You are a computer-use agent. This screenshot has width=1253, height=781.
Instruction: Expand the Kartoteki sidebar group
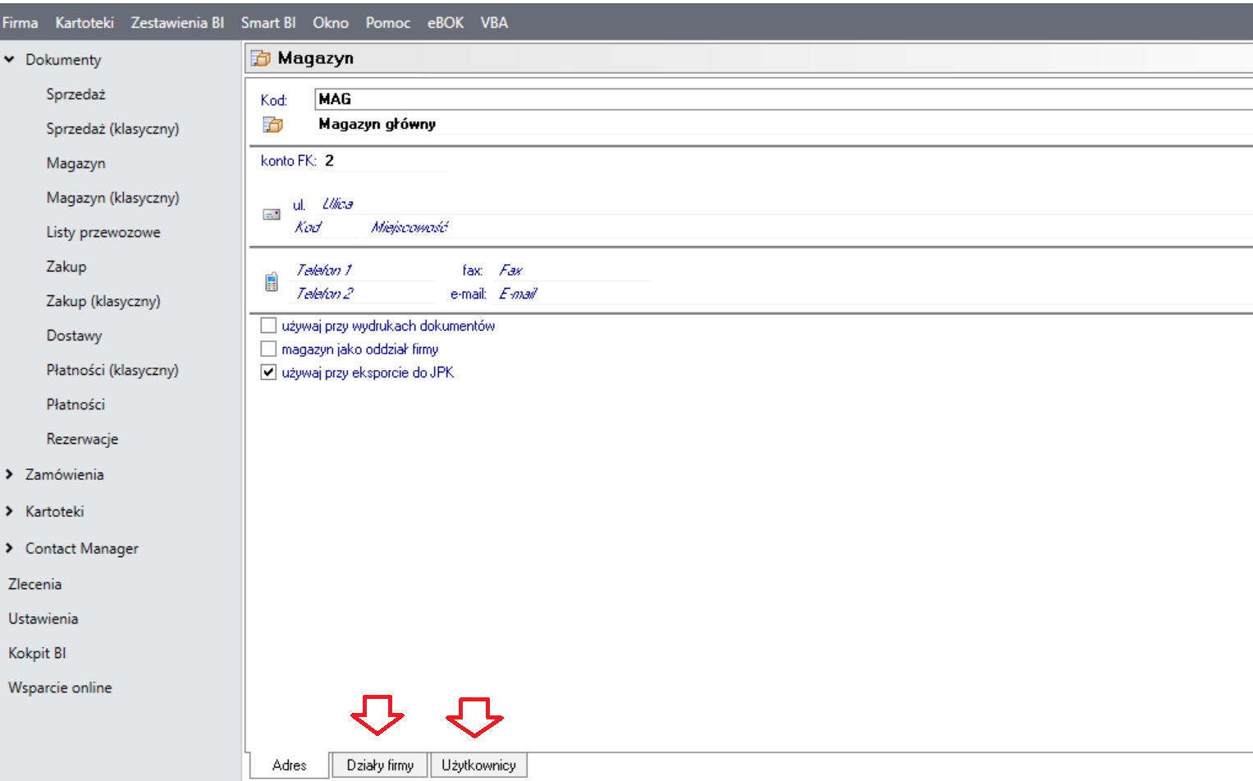[10, 512]
